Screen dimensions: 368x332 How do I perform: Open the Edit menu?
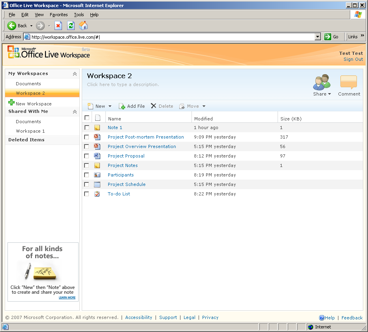pyautogui.click(x=25, y=15)
